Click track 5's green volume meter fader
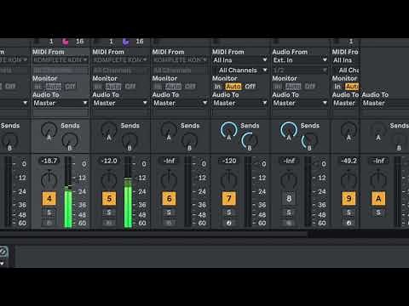The width and height of the screenshot is (409, 306). (128, 192)
